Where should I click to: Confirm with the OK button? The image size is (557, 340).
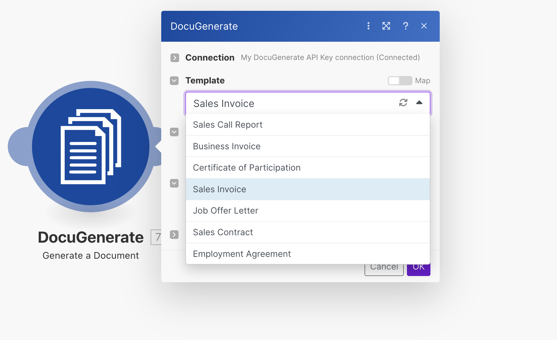418,270
